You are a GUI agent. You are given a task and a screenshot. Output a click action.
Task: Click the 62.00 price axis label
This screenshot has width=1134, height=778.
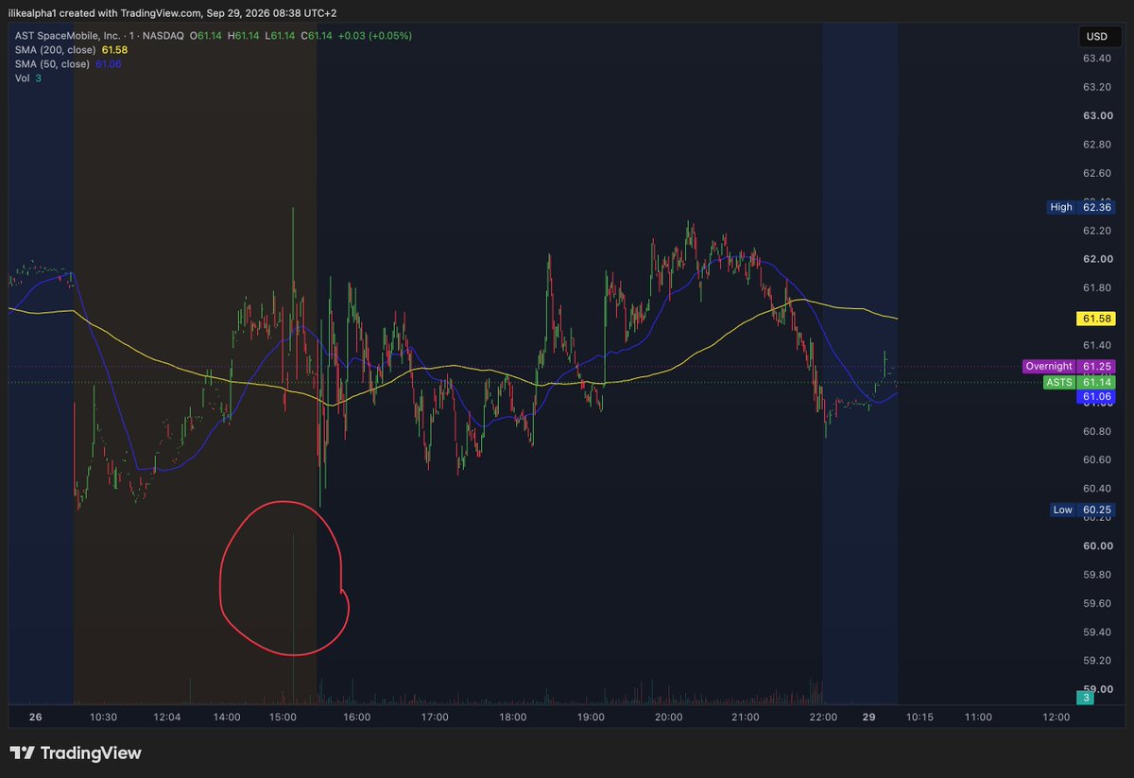pyautogui.click(x=1096, y=259)
